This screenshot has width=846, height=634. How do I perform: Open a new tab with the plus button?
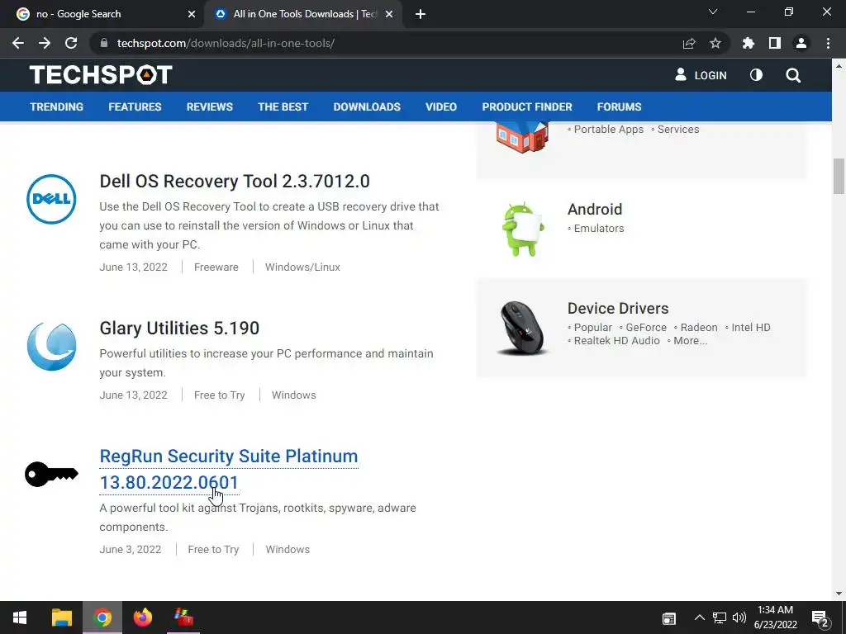421,15
